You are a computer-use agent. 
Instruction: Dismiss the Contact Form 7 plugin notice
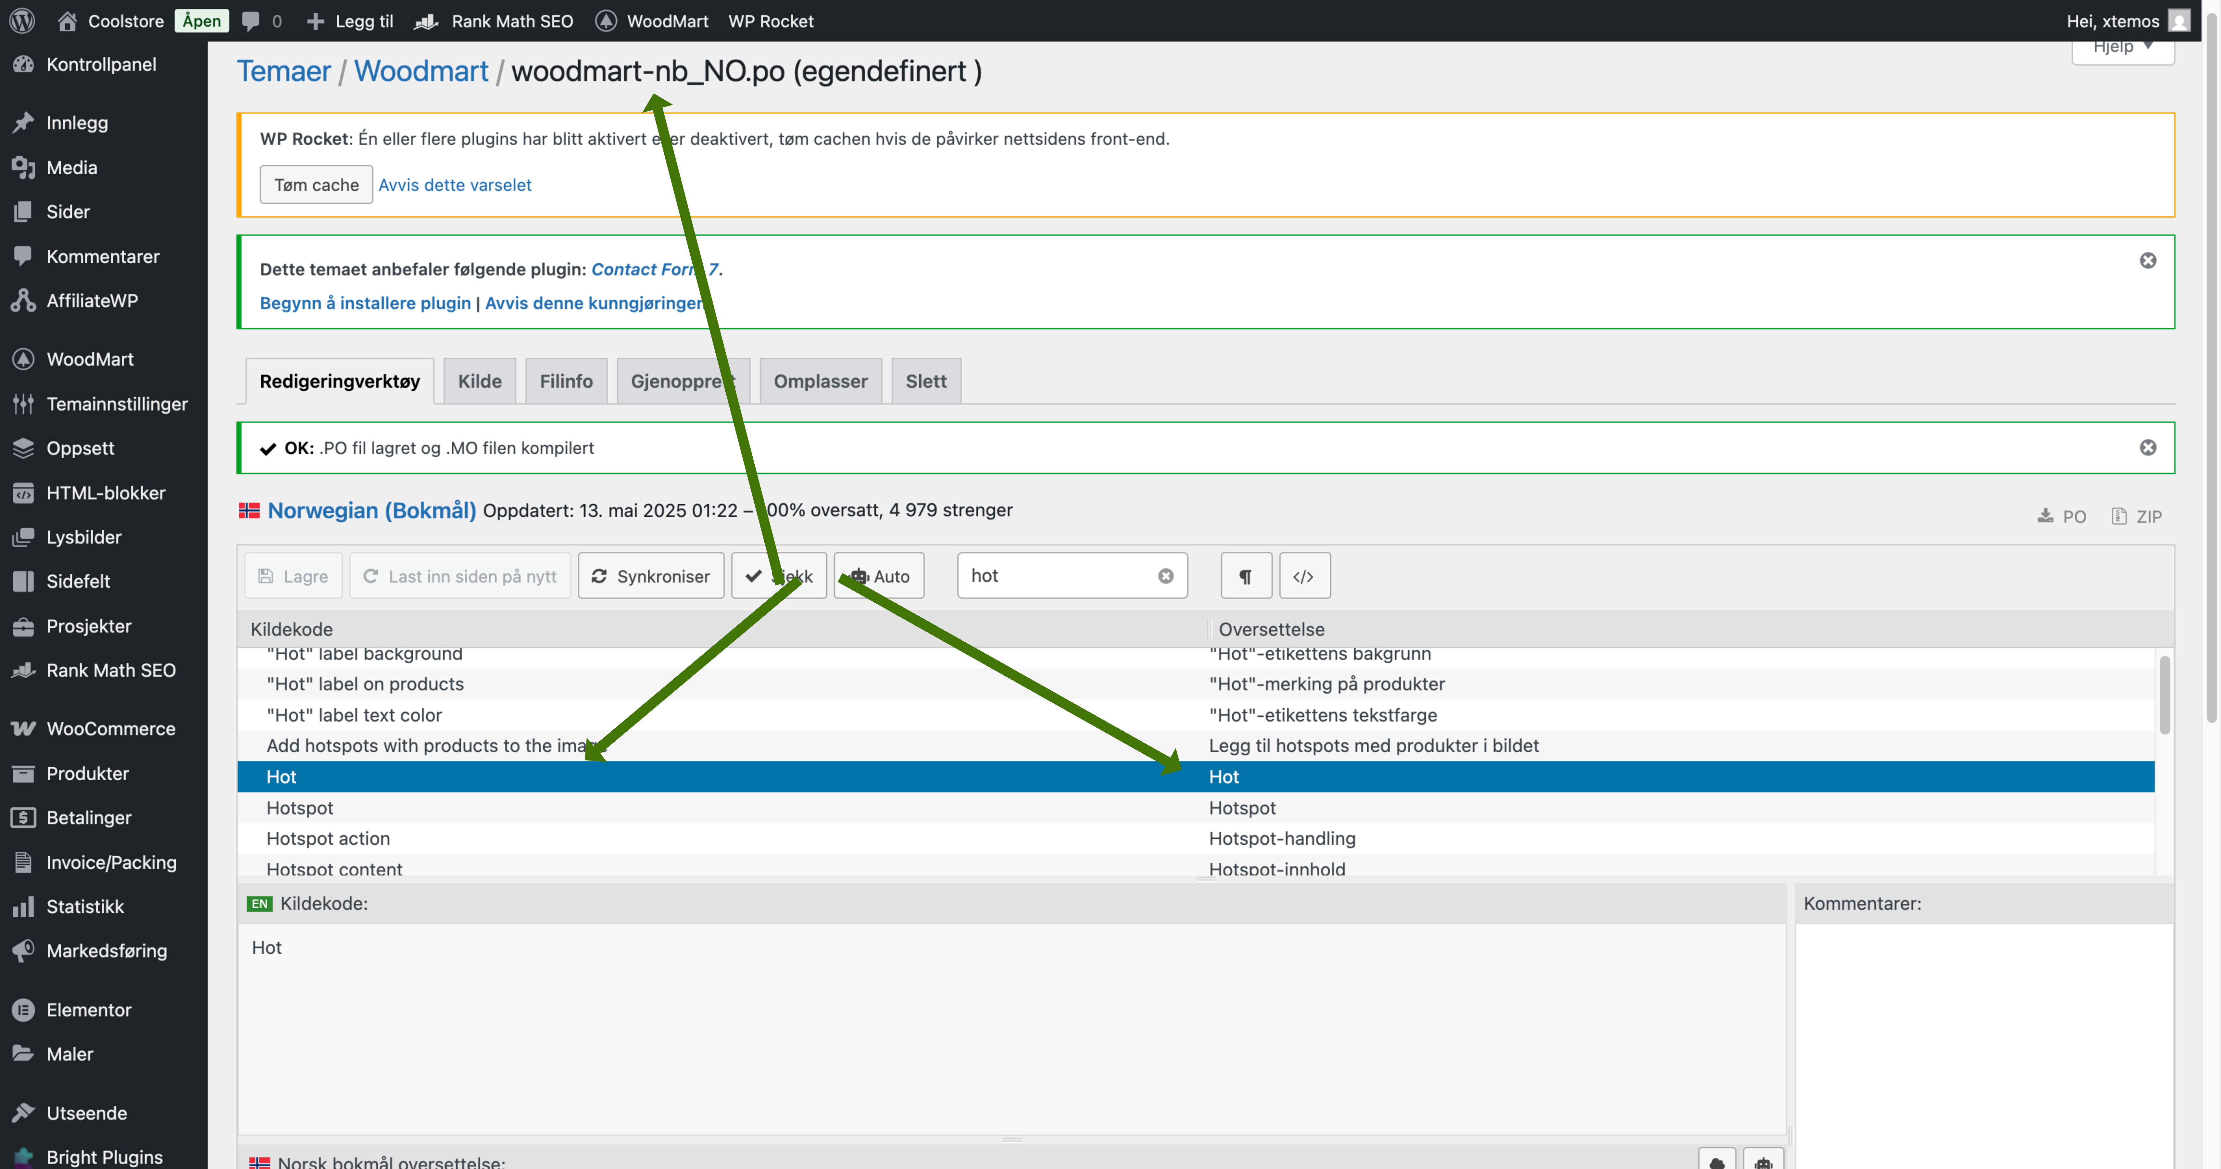pos(2148,260)
